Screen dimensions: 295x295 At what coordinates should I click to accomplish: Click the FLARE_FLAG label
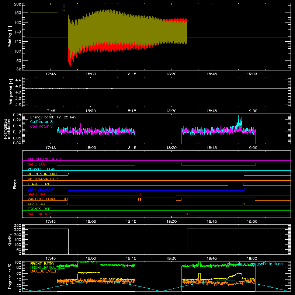pos(38,184)
